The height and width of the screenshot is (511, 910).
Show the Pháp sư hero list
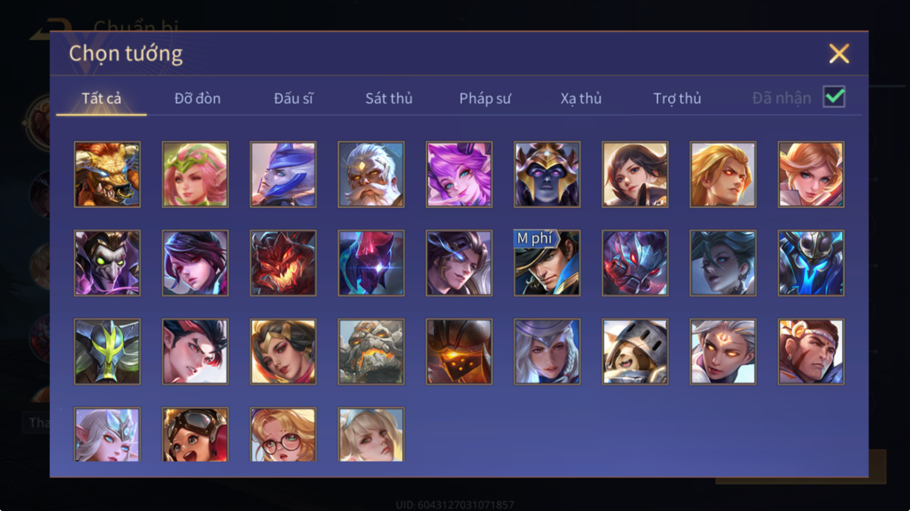(485, 98)
